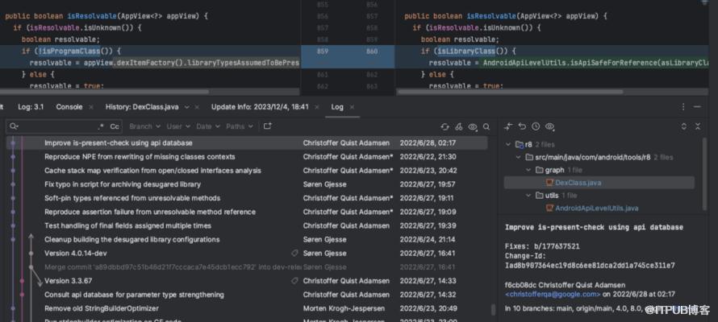718x322 pixels.
Task: Click the Refresh icon in log toolbar
Action: (x=445, y=126)
